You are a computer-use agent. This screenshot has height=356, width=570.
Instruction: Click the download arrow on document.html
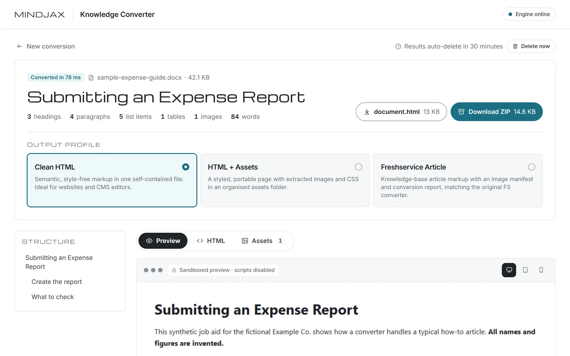[x=367, y=112]
